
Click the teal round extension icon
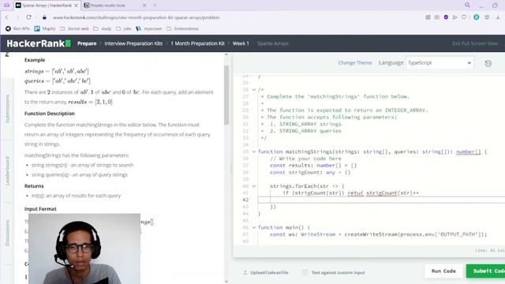pyautogui.click(x=477, y=17)
